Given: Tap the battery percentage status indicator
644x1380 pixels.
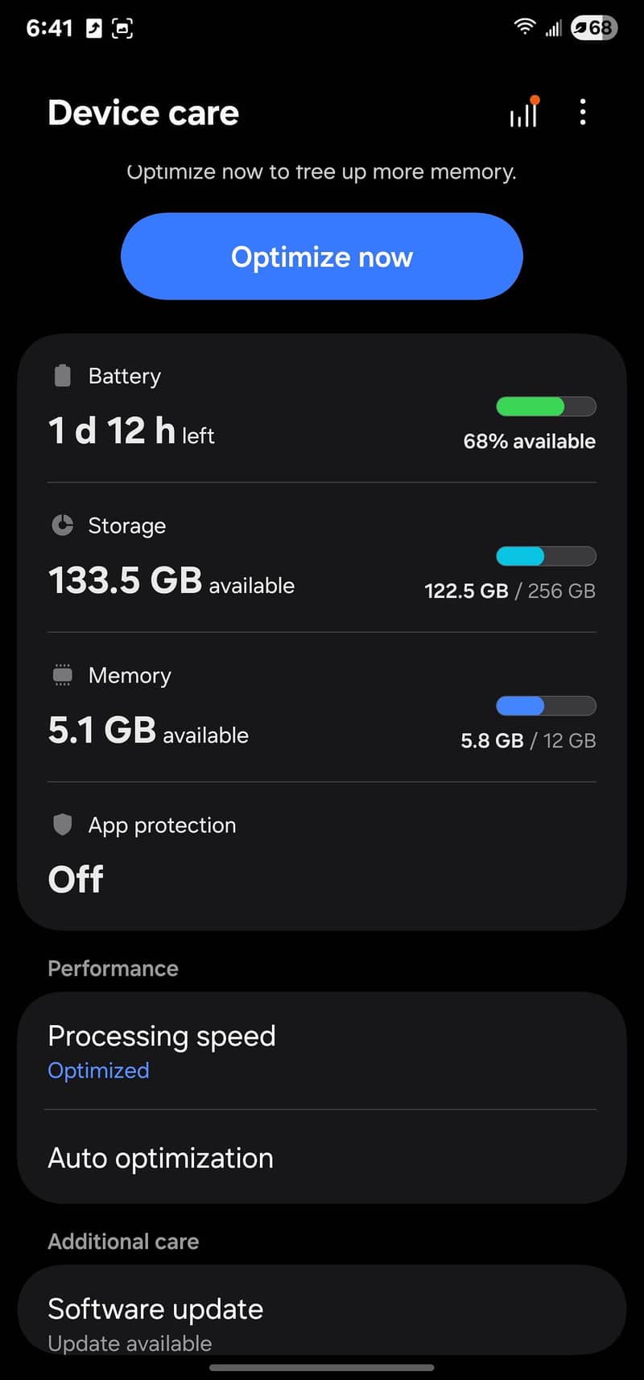Looking at the screenshot, I should tap(593, 28).
